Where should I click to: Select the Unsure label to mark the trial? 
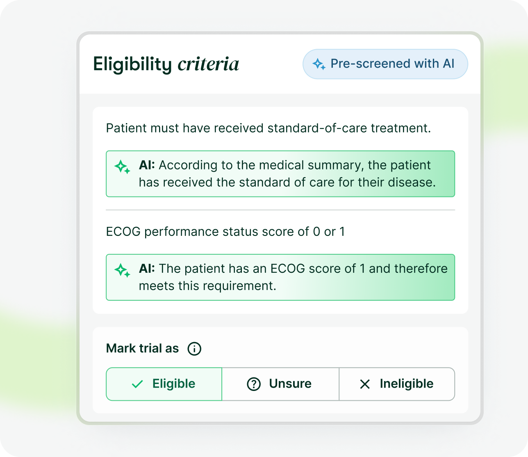click(x=290, y=384)
